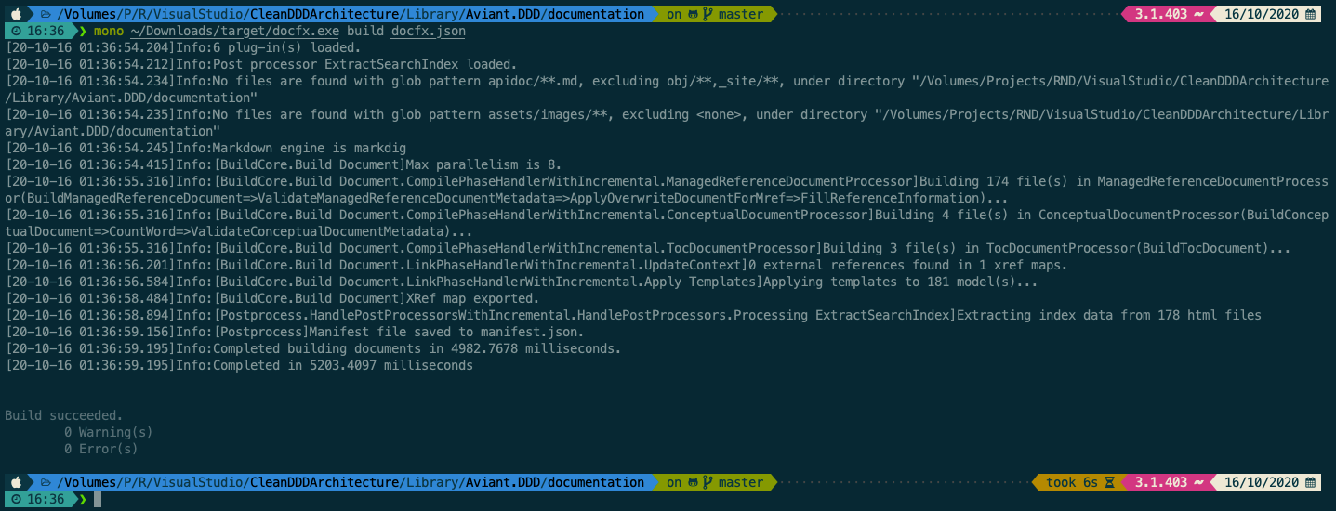Click the 0 Error(s) summary line
This screenshot has height=511, width=1336.
click(x=101, y=449)
